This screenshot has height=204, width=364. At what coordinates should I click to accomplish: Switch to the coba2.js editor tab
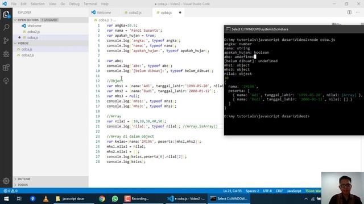coord(135,12)
